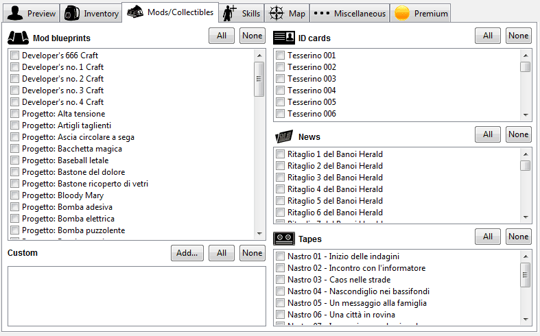Click the Tapes cassette icon

pyautogui.click(x=283, y=239)
